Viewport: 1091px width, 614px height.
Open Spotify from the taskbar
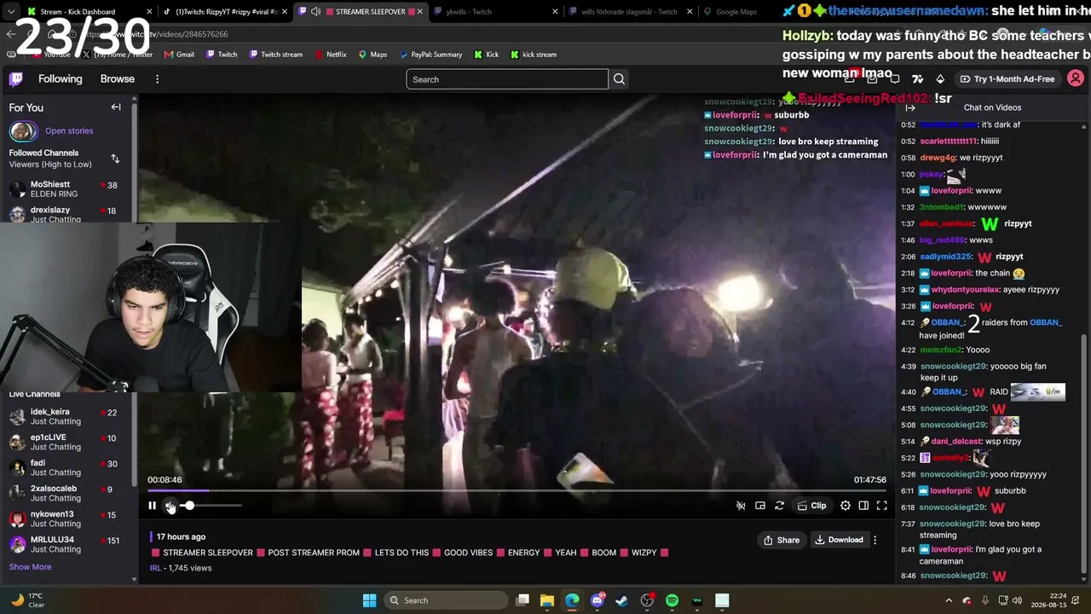pos(672,600)
